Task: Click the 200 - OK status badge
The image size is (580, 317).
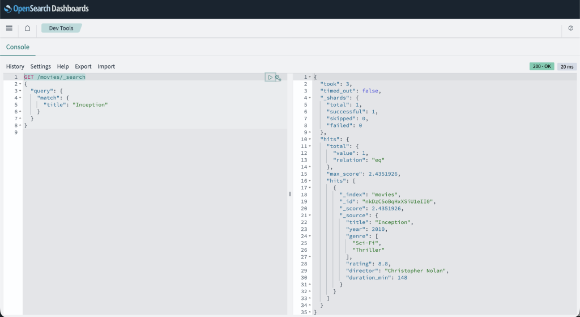Action: (541, 66)
